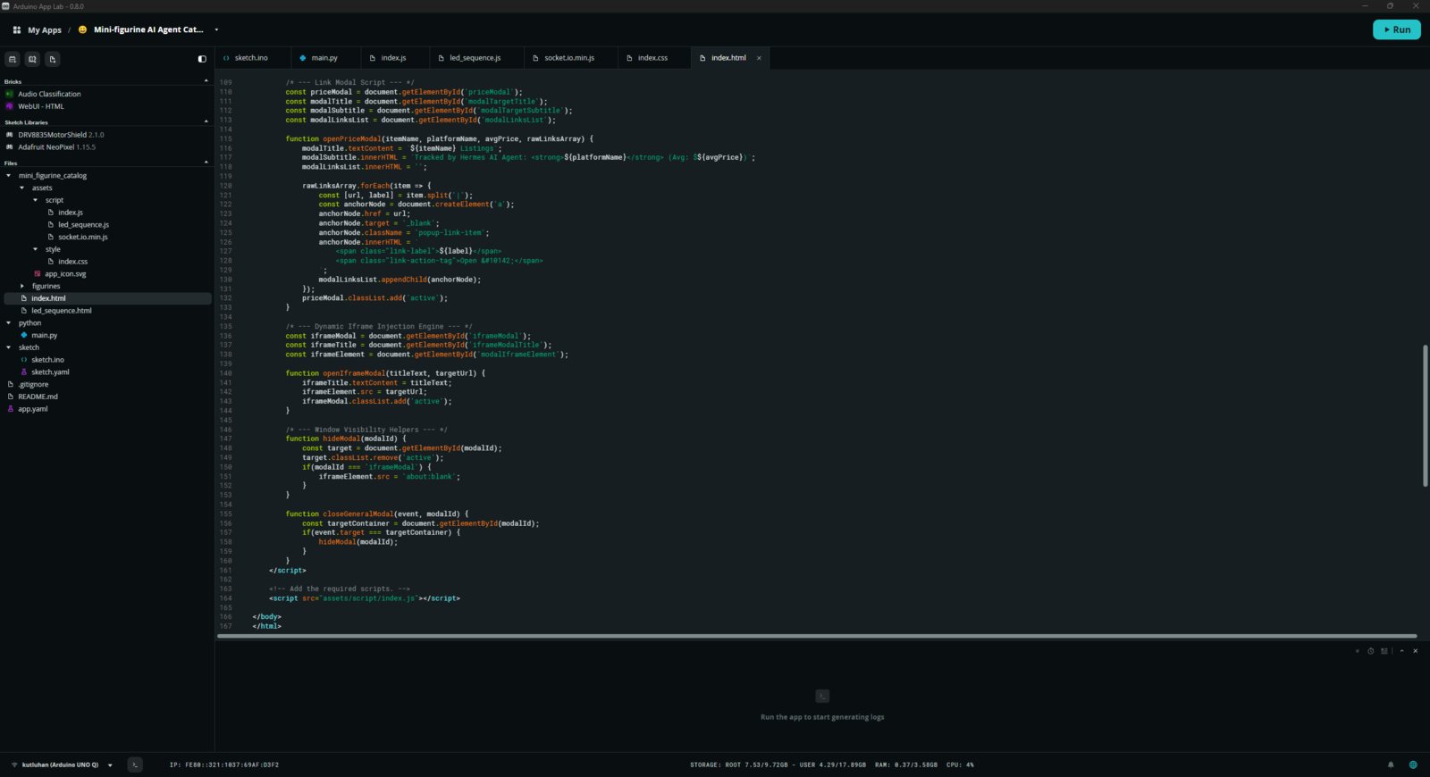Open index.css in file tree
This screenshot has width=1430, height=777.
72,262
